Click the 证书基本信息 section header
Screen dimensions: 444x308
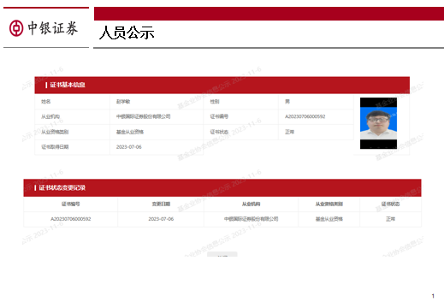pyautogui.click(x=68, y=85)
